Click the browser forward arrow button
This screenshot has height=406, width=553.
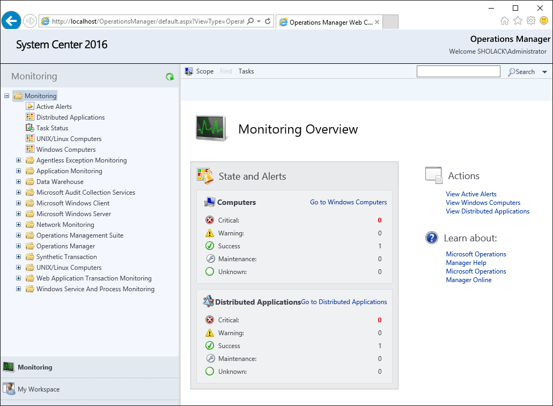30,21
